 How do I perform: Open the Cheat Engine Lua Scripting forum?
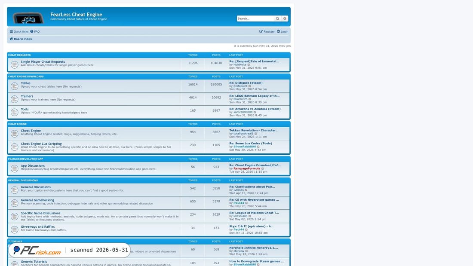coord(41,144)
